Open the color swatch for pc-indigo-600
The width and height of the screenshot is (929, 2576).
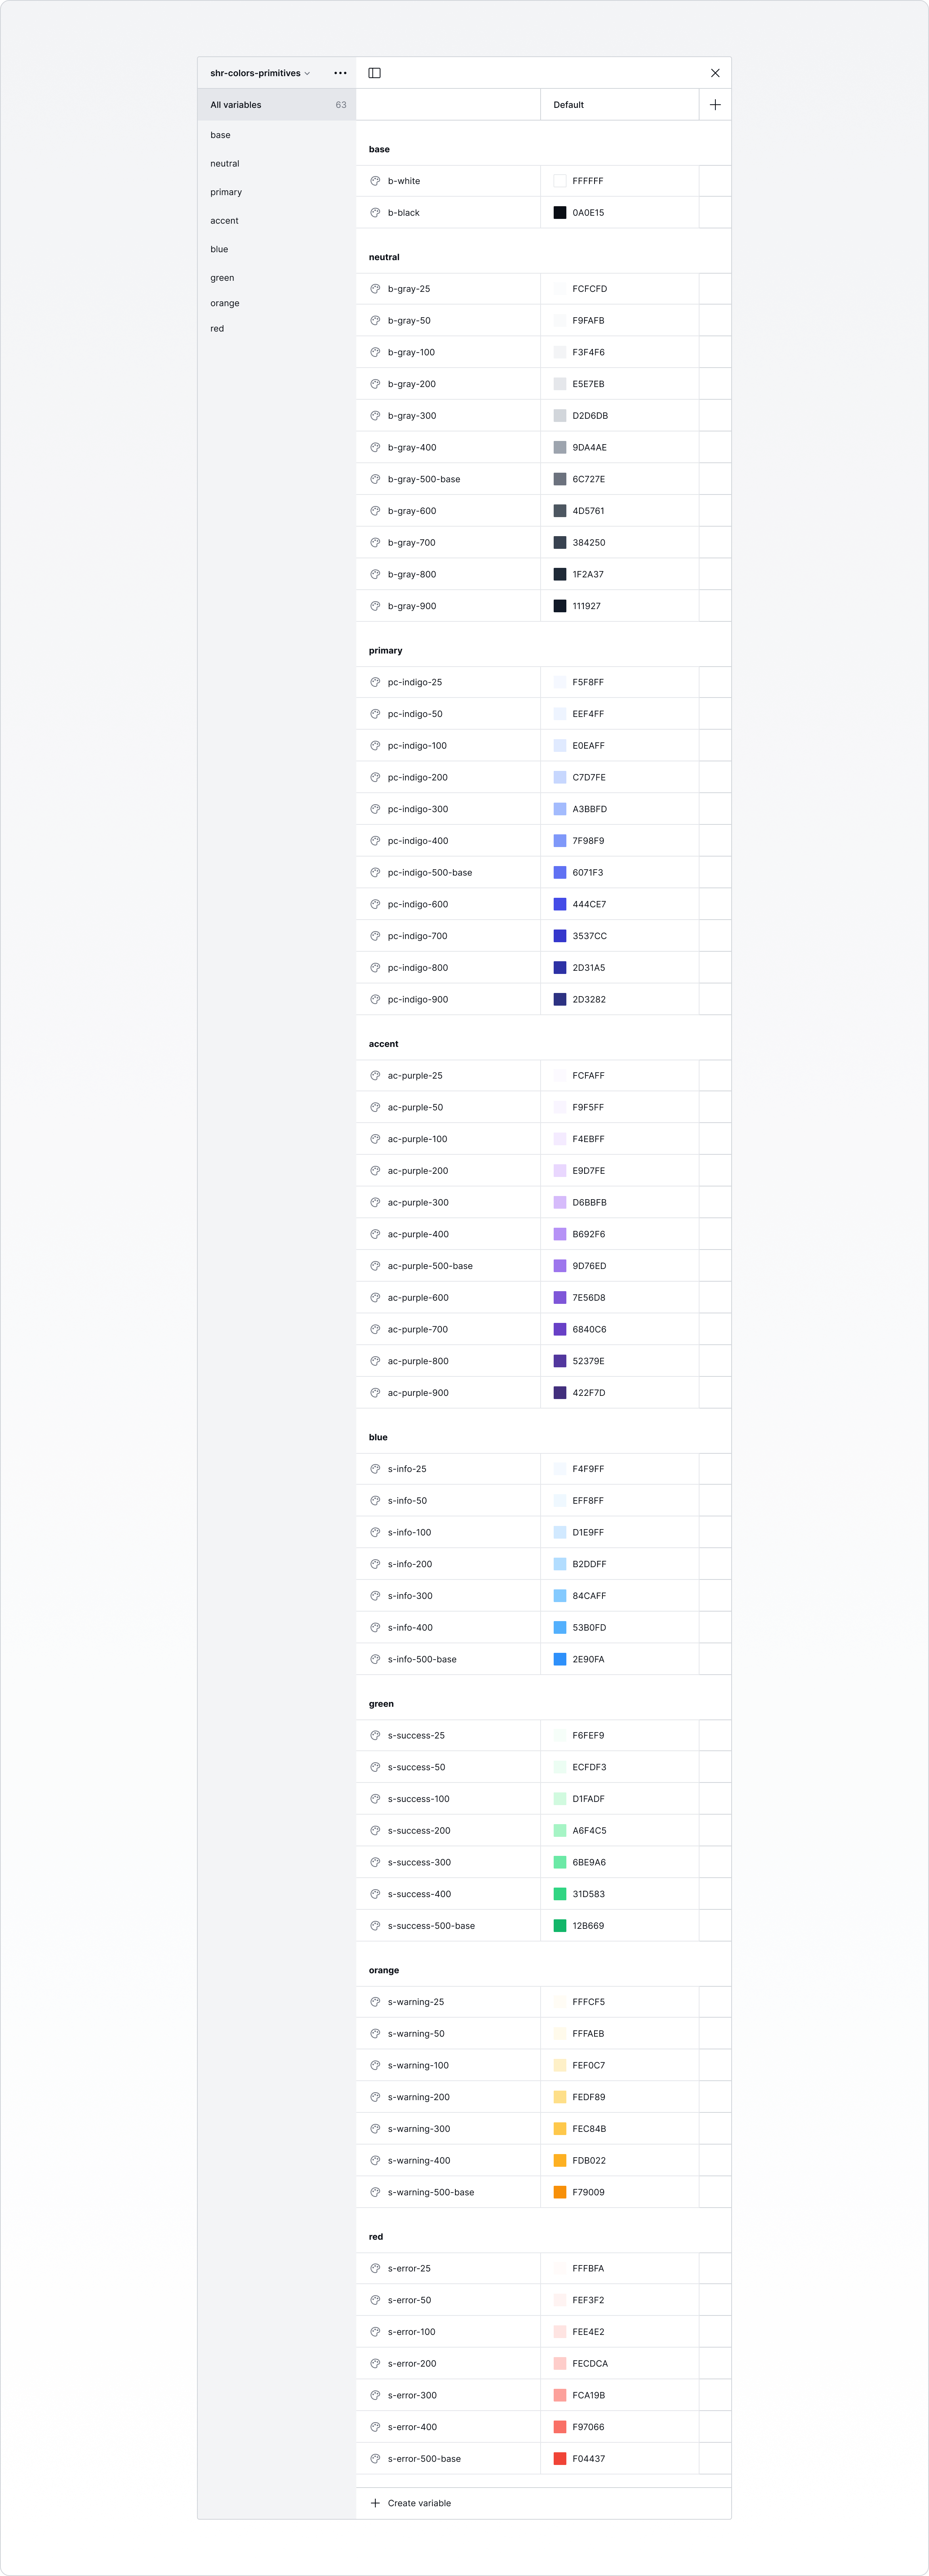click(x=560, y=904)
